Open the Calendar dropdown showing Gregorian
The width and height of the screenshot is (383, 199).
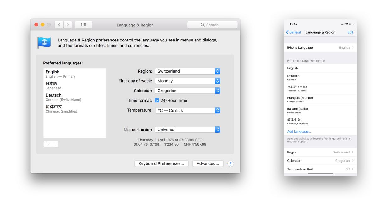188,91
